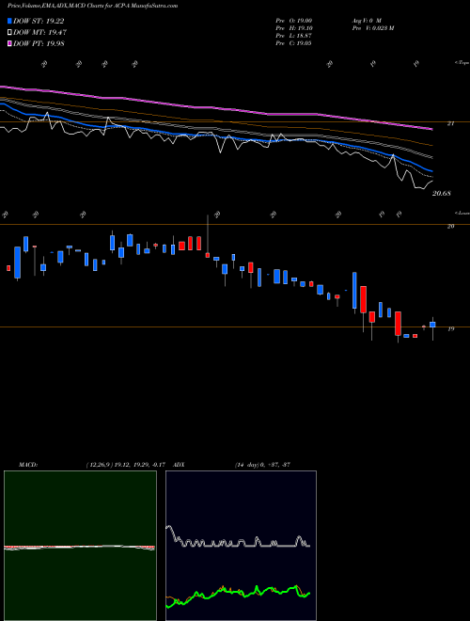Click the blue DOW ST legend swatch
The image size is (470, 621).
9,22
